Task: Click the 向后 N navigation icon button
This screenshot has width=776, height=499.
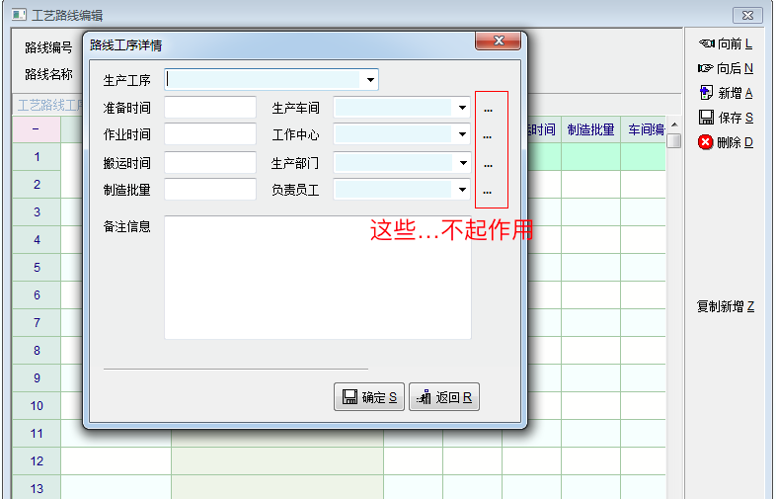Action: click(706, 68)
